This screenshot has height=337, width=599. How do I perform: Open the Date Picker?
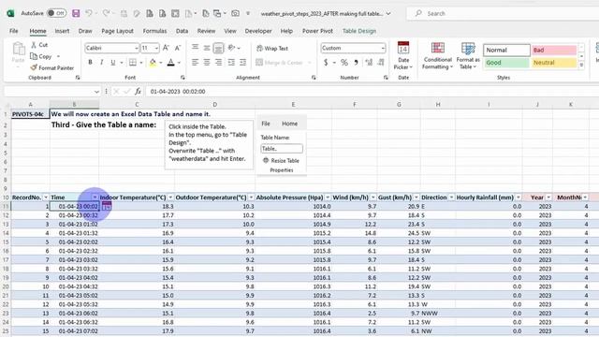pos(403,56)
